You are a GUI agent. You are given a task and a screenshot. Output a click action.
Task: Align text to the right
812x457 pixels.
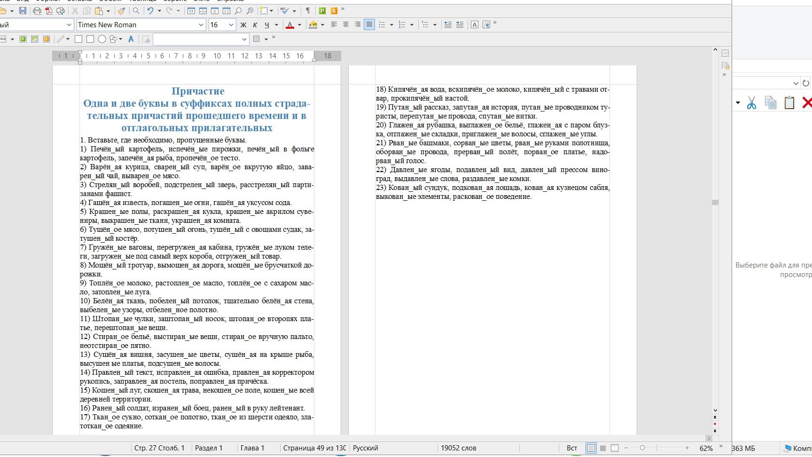coord(358,25)
